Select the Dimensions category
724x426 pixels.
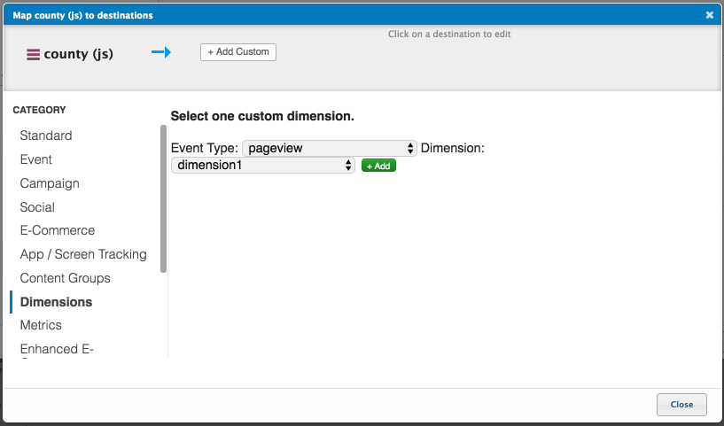point(56,302)
